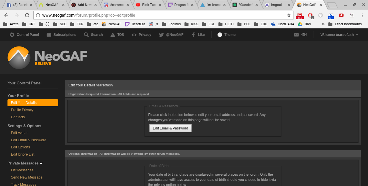Open the ResetEra bookmark
Image resolution: width=368 pixels, height=186 pixels.
[135, 24]
